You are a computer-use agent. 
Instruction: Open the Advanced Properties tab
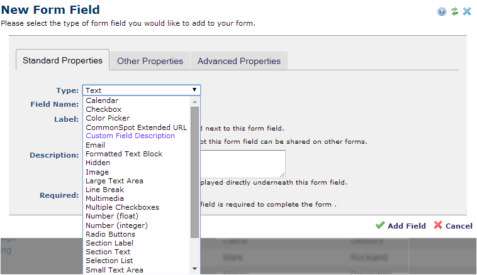239,61
